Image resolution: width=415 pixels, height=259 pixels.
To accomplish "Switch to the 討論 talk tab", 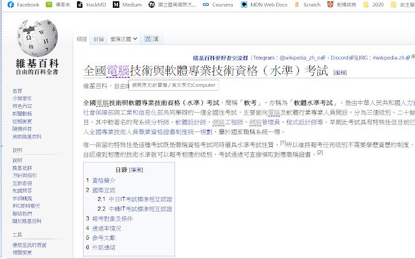I will pyautogui.click(x=99, y=39).
